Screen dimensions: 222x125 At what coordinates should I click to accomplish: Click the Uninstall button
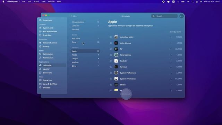[x=126, y=94]
